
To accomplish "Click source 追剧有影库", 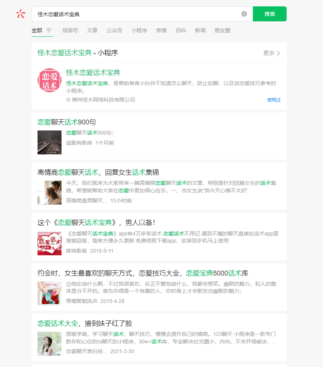I will pos(79,143).
